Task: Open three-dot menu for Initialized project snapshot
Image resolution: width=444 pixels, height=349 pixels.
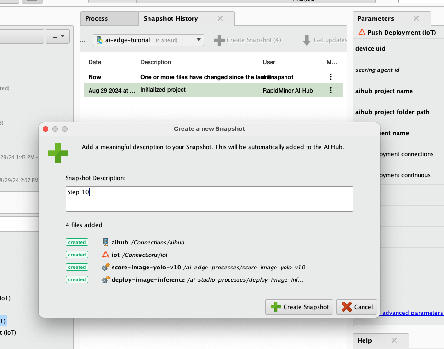Action: point(330,90)
